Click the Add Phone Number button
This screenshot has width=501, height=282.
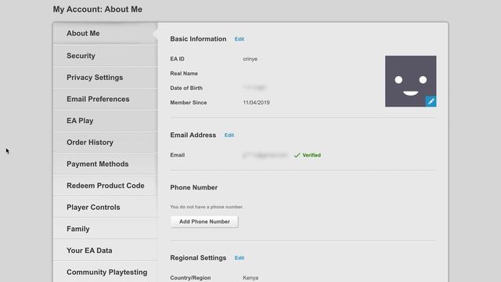204,222
